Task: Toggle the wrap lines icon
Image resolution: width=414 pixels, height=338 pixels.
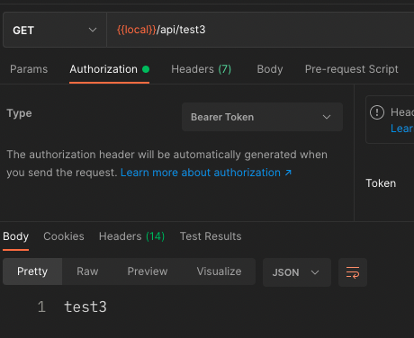Action: pos(353,272)
